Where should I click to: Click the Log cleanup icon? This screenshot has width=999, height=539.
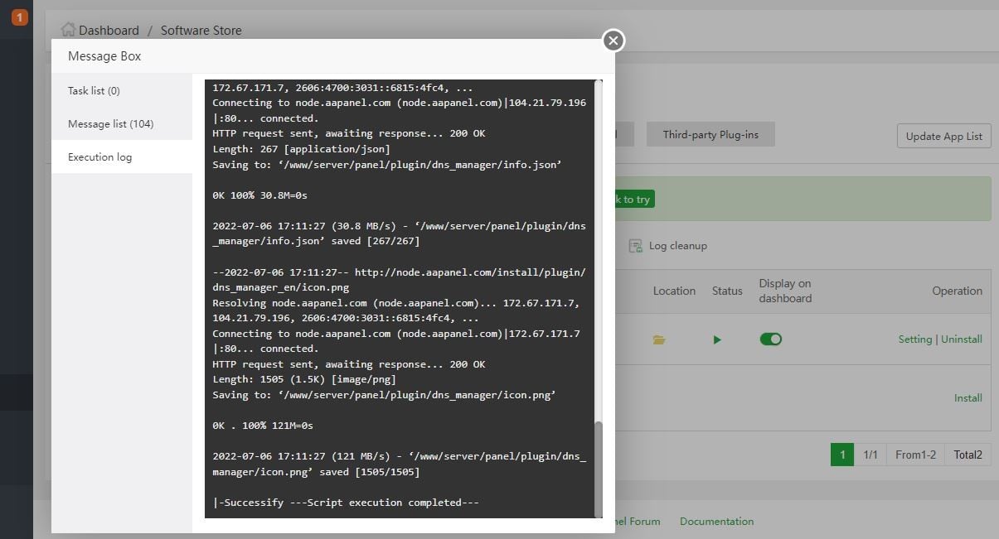[x=636, y=245]
